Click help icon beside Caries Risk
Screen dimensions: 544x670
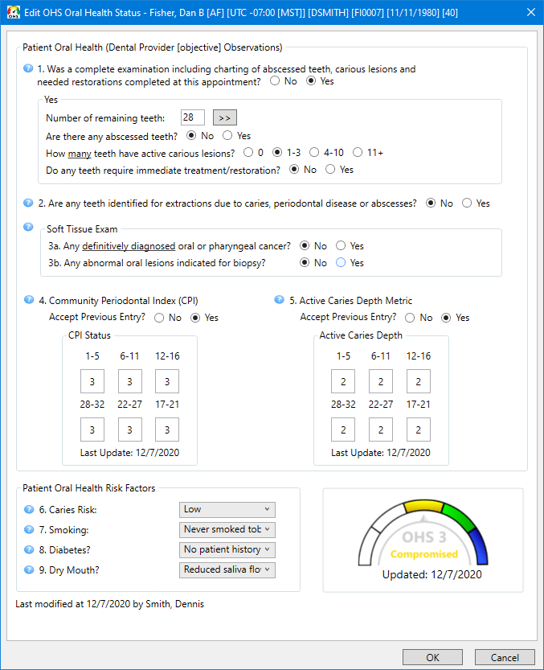tap(28, 509)
